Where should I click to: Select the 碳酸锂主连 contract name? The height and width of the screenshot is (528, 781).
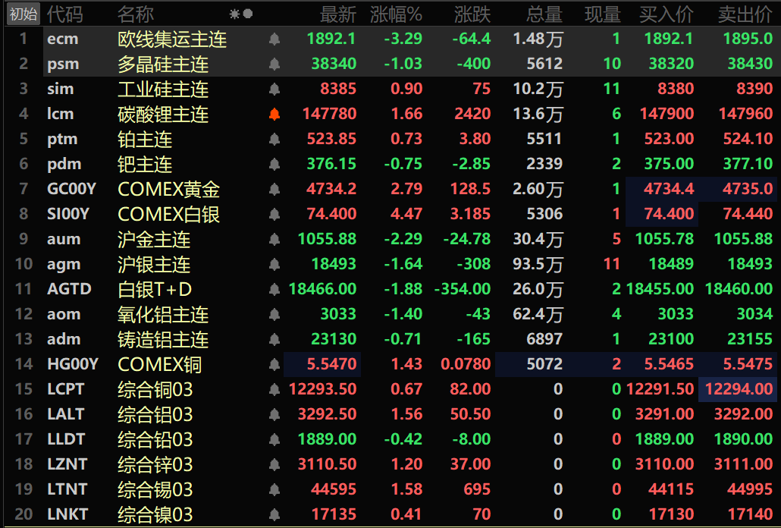pos(163,115)
